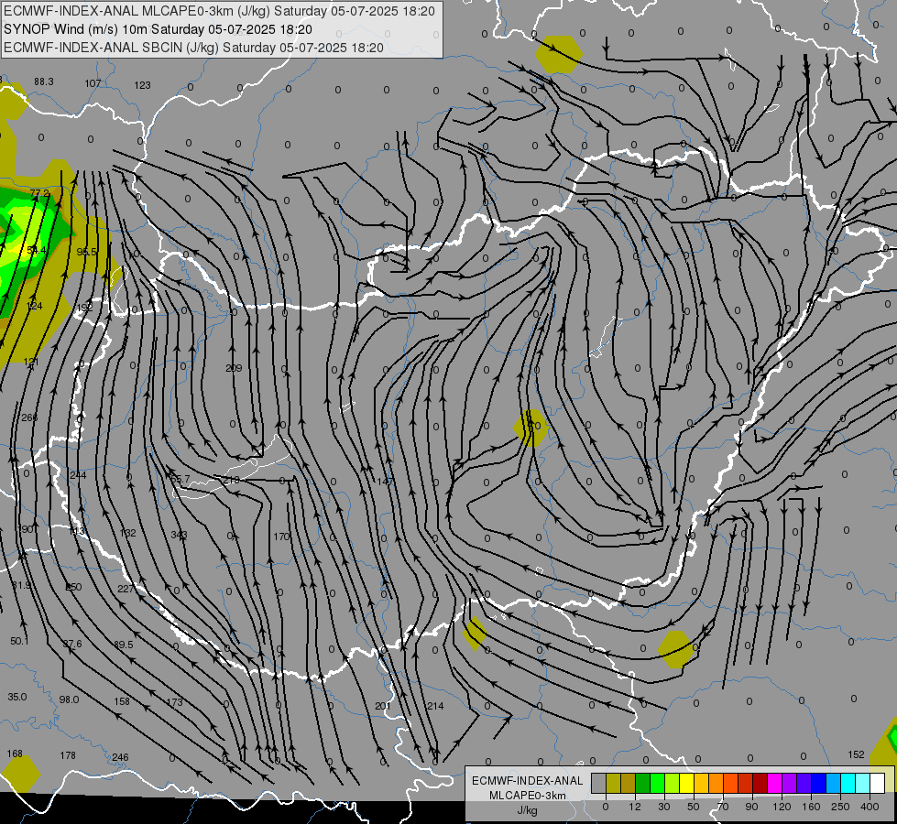Click the map value 107
897x824 pixels.
(93, 83)
